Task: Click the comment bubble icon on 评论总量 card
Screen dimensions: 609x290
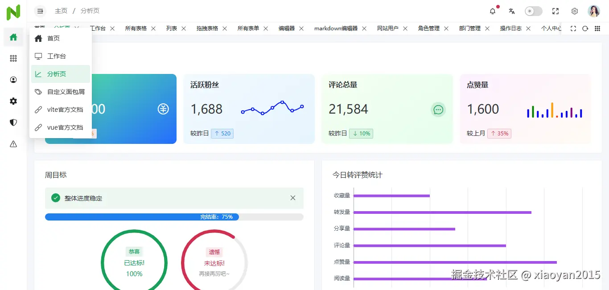Action: (x=438, y=110)
